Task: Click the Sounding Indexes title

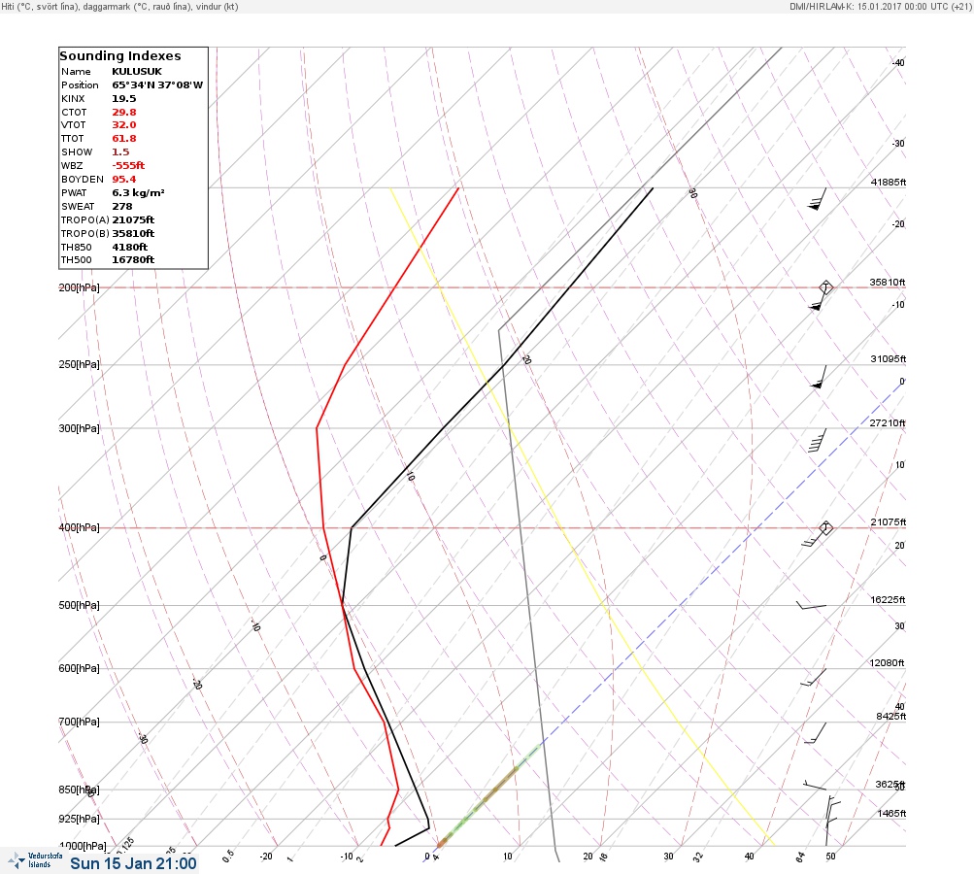Action: [119, 56]
